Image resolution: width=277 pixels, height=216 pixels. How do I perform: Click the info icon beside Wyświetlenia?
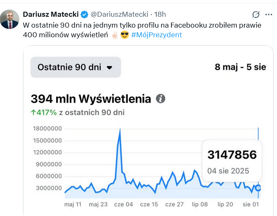click(x=161, y=99)
